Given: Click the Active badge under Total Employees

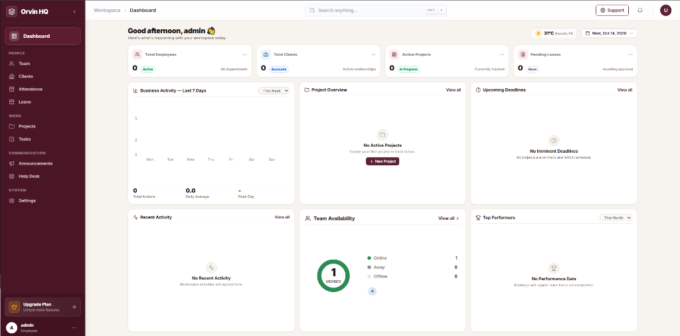Looking at the screenshot, I should [x=147, y=69].
